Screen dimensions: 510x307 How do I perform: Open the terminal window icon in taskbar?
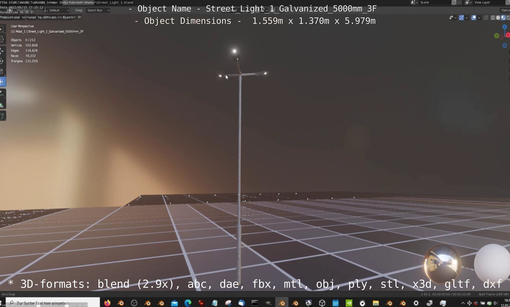(255, 303)
